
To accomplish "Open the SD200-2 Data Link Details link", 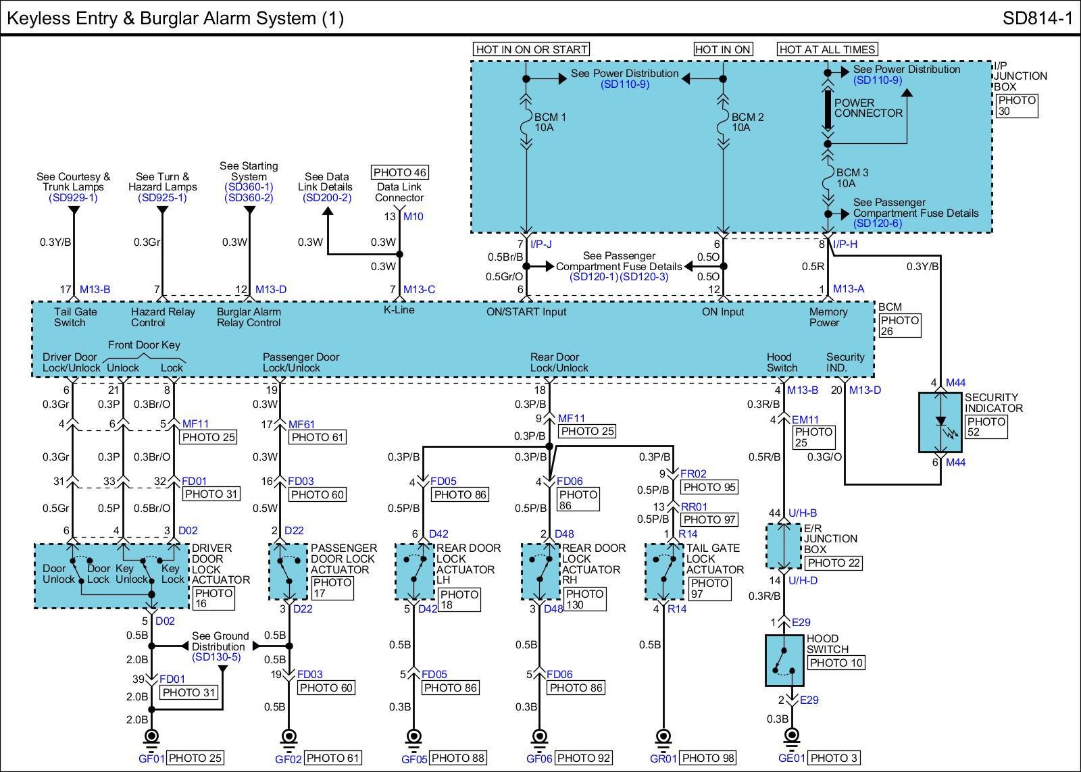I will 327,198.
